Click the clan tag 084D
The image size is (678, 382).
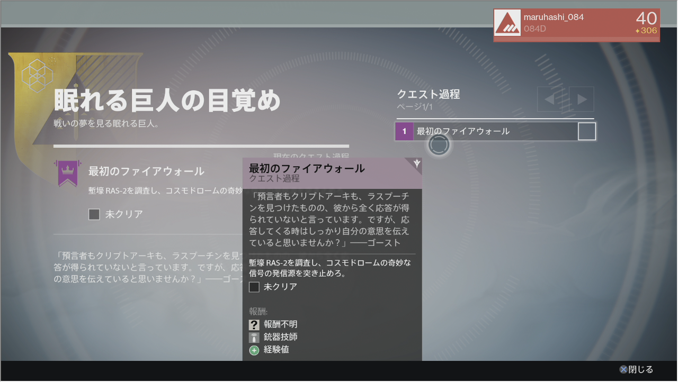click(x=535, y=29)
